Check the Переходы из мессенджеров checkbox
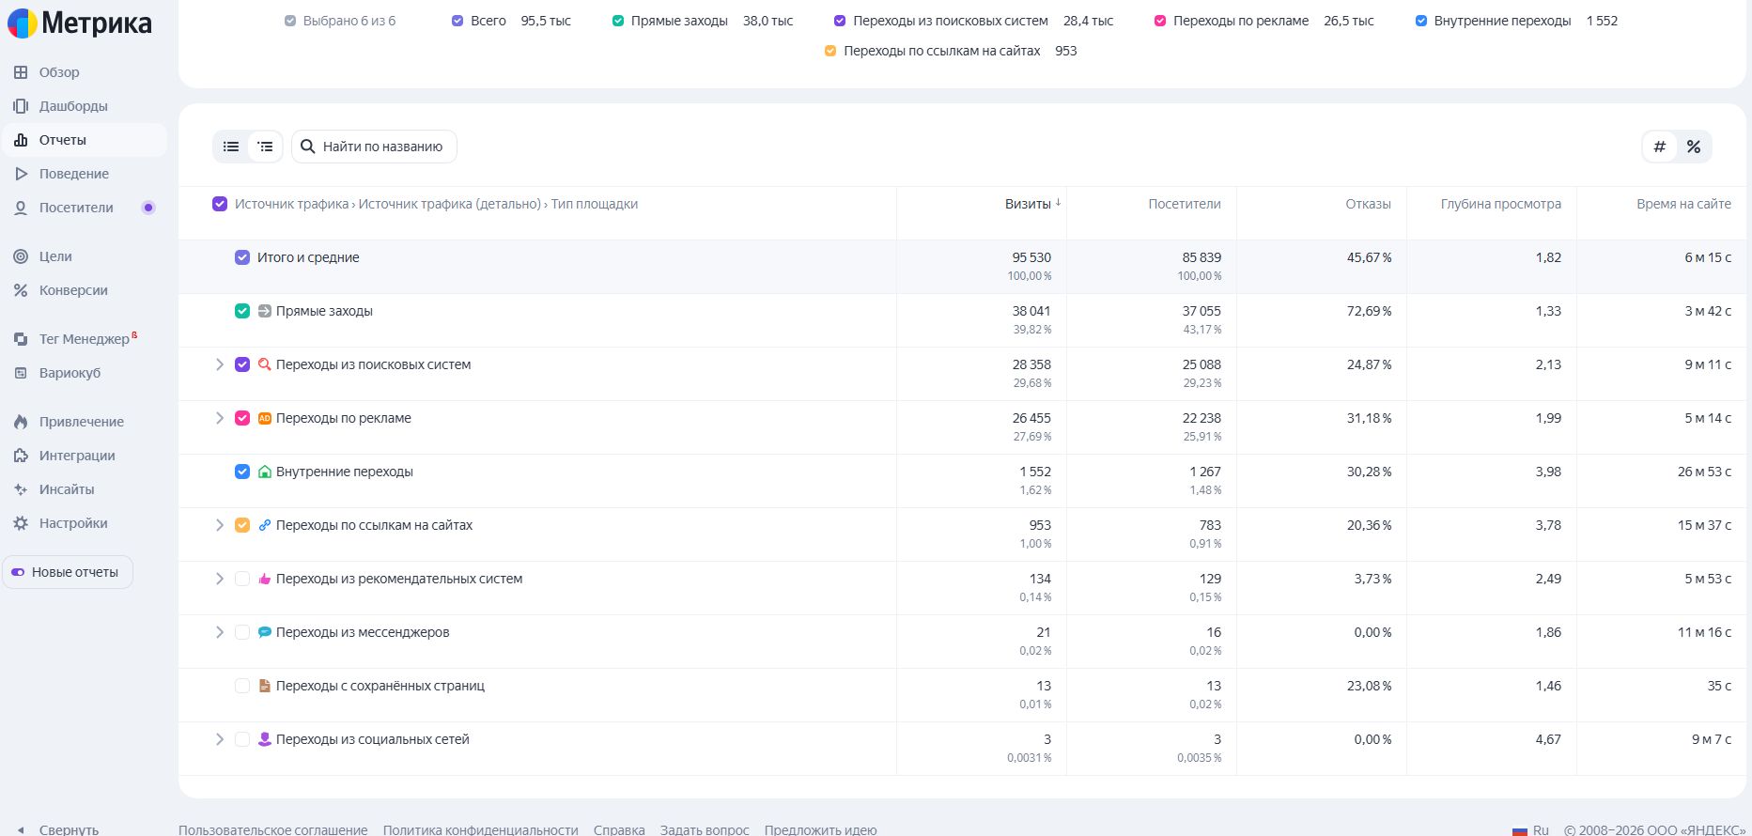1752x836 pixels. coord(242,632)
